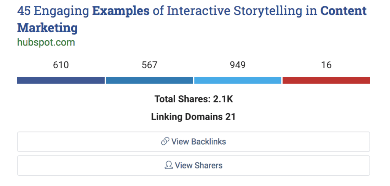Click the person icon beside View Sharers
Screen dimensions: 390x186
169,166
